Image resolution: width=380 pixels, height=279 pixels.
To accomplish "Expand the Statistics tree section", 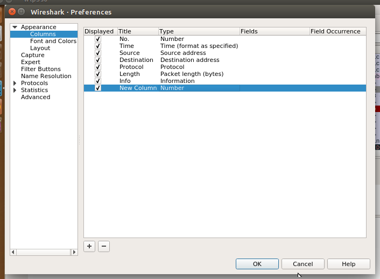I will click(x=15, y=90).
